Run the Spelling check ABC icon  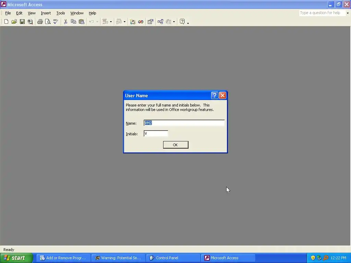pyautogui.click(x=56, y=22)
